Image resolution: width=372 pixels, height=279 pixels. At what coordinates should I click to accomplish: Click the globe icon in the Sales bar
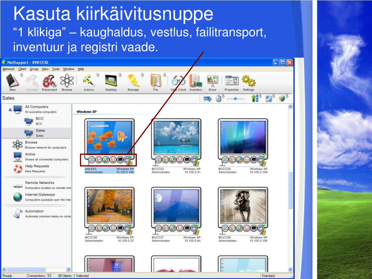click(x=282, y=98)
